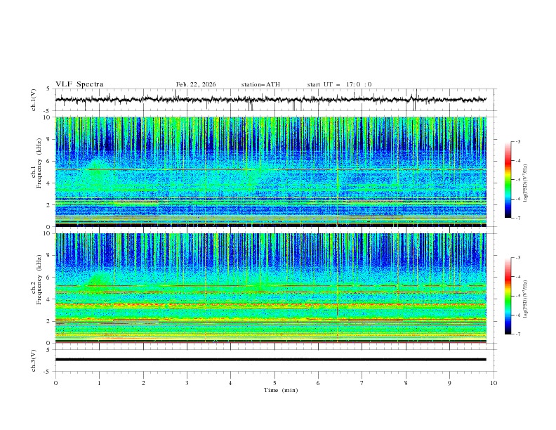556x430 pixels.
Task: Click the "6" tick on time axis
Action: point(318,383)
